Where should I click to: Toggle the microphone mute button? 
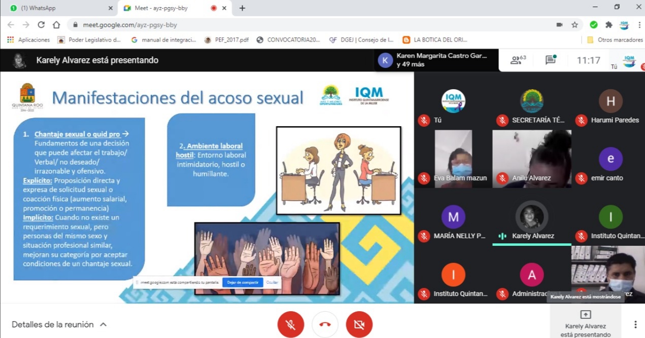[291, 324]
